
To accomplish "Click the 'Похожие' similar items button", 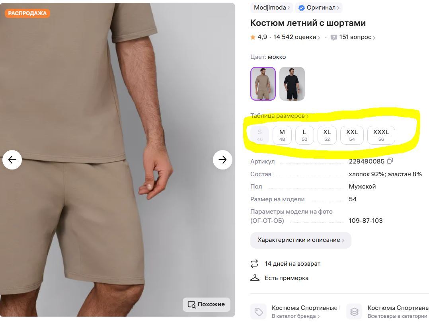I will [206, 304].
